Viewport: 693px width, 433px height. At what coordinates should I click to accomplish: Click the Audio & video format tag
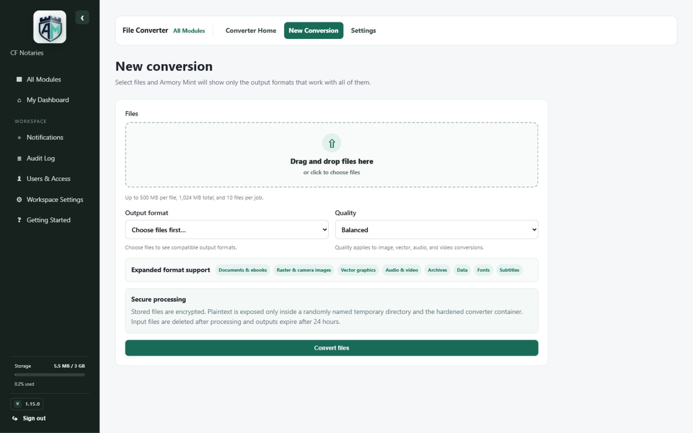click(402, 270)
